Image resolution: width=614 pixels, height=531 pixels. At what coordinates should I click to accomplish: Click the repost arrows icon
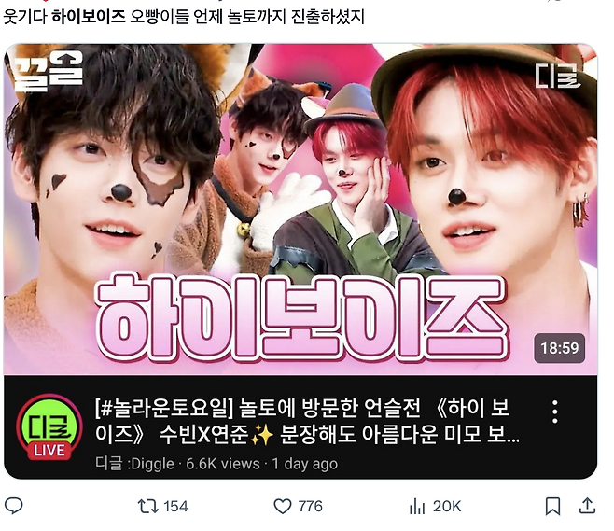click(148, 507)
